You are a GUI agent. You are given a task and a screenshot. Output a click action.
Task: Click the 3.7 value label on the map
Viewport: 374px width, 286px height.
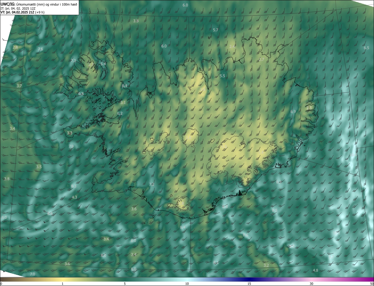[19, 86]
